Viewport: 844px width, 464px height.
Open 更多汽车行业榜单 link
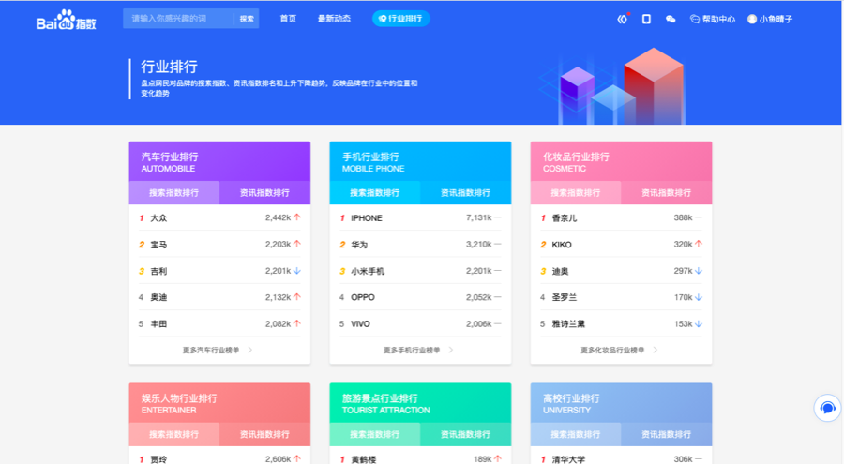(211, 350)
